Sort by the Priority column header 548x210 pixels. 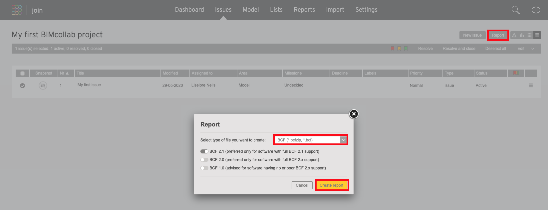(426, 73)
